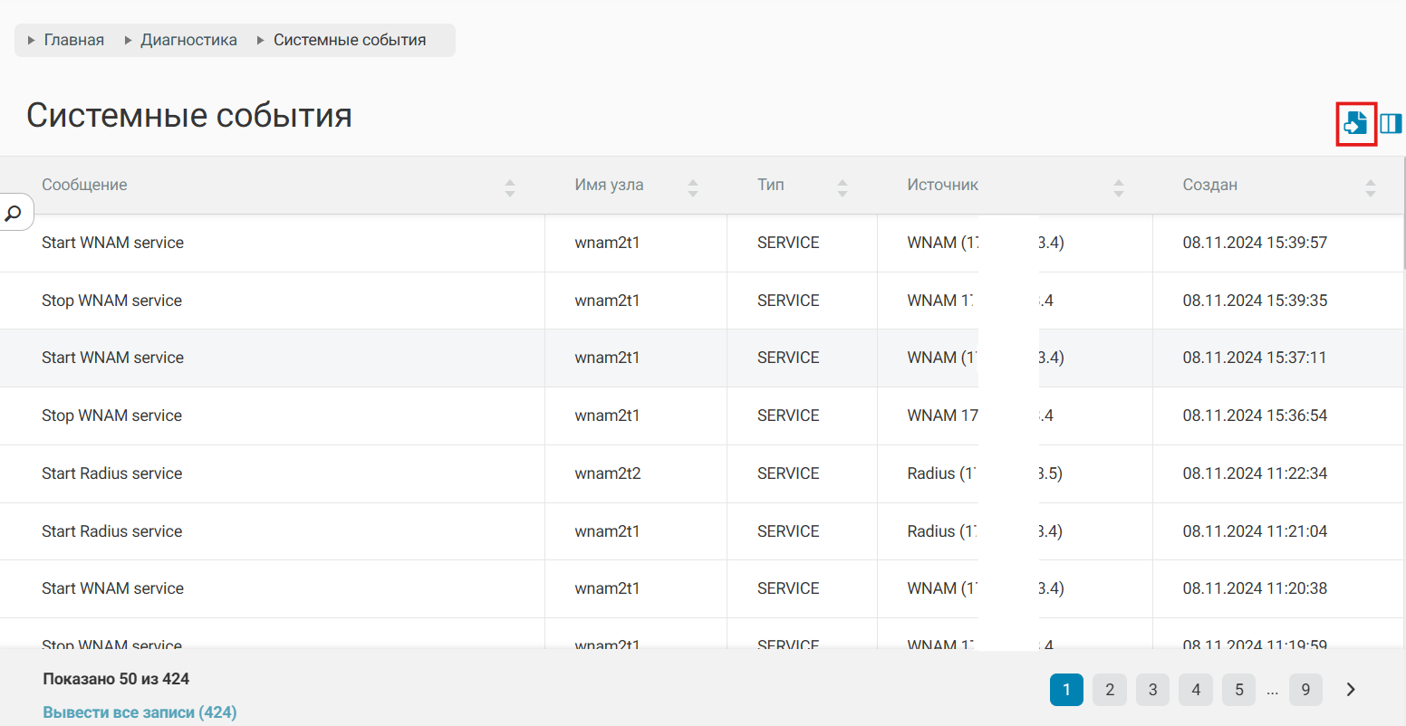Image resolution: width=1406 pixels, height=726 pixels.
Task: Select Системные события breadcrumb
Action: pos(350,40)
